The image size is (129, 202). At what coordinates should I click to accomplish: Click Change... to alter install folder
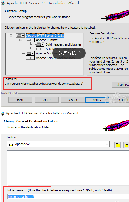click(120, 85)
